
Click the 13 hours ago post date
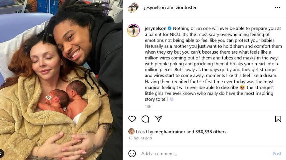(x=140, y=138)
